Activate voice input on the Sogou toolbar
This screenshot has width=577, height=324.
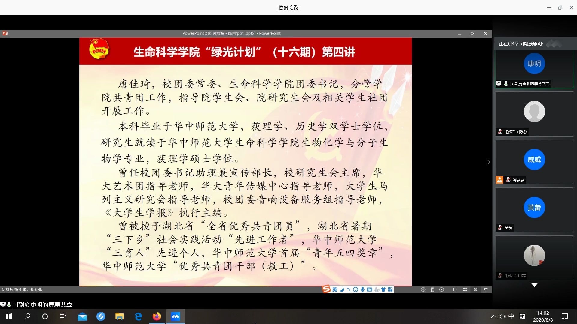[x=362, y=289]
